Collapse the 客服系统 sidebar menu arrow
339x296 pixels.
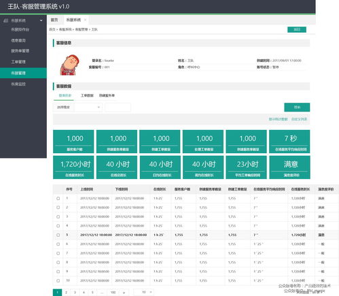point(41,20)
